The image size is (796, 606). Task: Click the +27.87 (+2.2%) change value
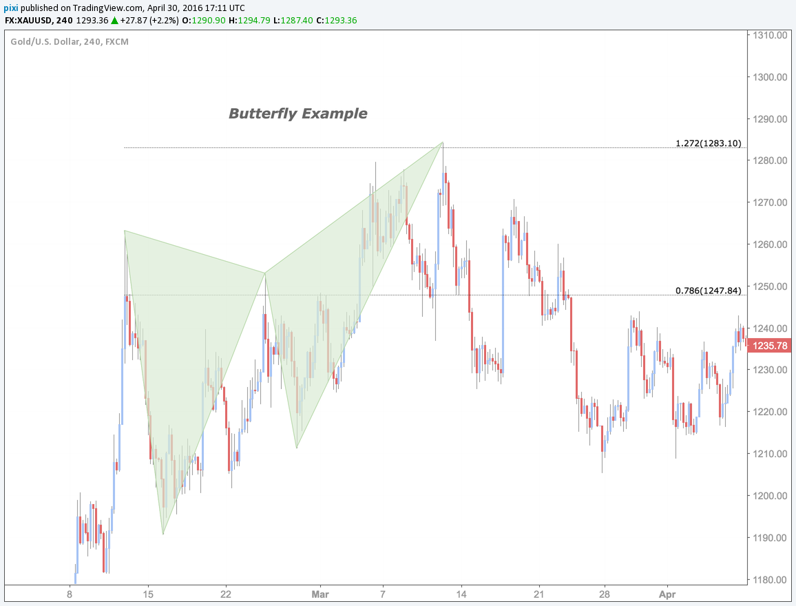point(149,21)
